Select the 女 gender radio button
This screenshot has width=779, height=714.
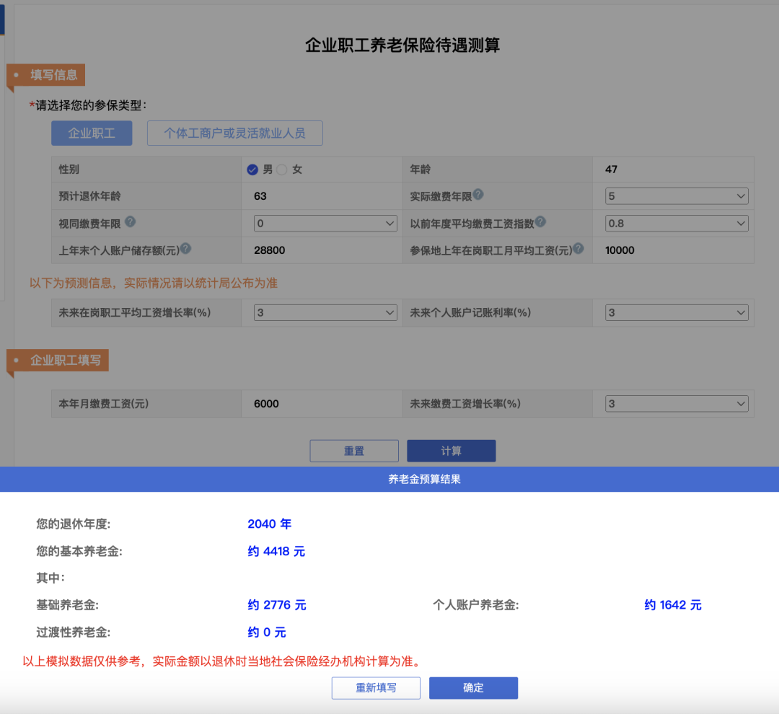tap(282, 169)
